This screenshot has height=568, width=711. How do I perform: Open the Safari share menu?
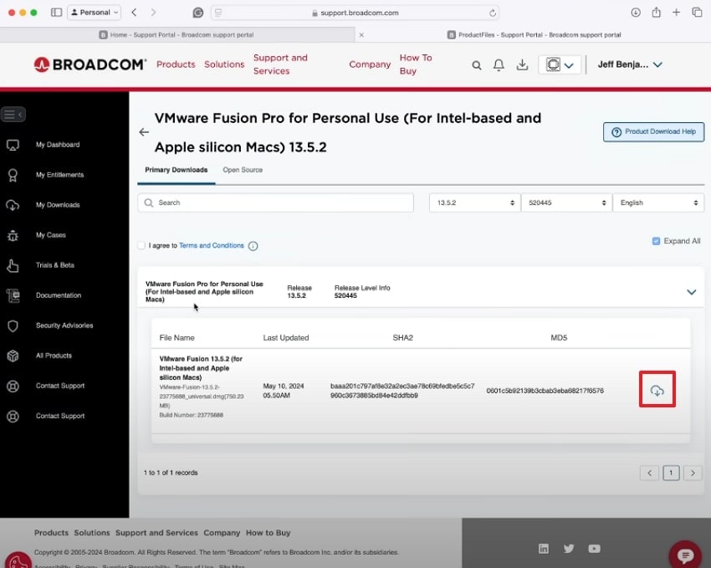656,13
